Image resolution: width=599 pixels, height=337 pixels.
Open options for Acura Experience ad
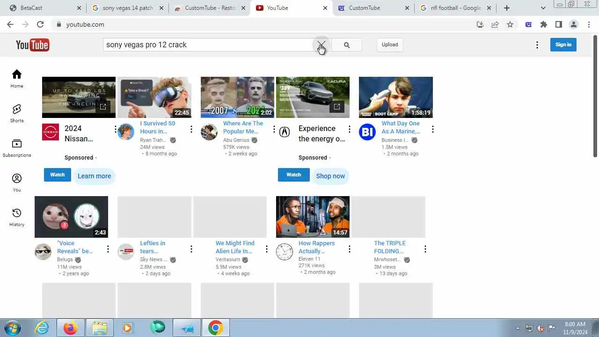[x=349, y=129]
